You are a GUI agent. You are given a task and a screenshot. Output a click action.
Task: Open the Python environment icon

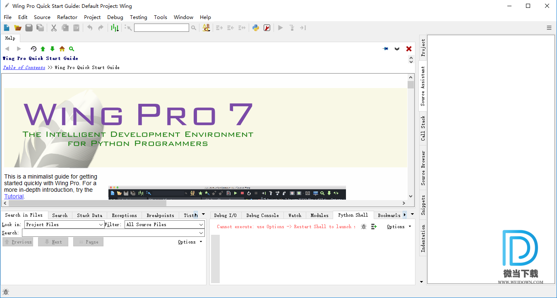click(256, 28)
